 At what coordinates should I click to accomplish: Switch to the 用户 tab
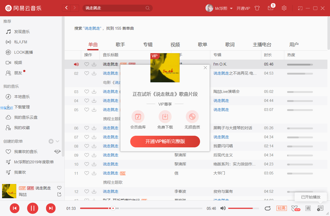pos(294,45)
